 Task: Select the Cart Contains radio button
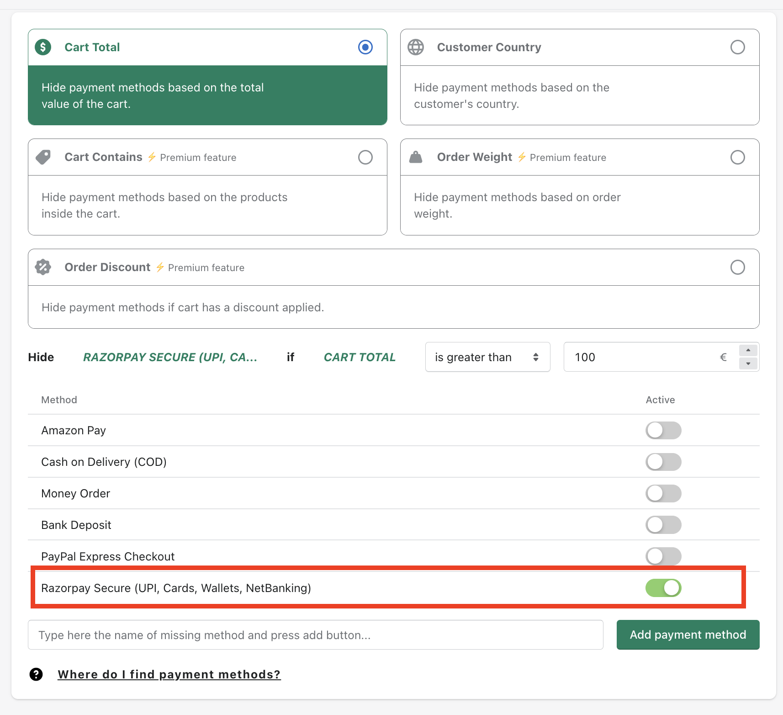pyautogui.click(x=365, y=157)
